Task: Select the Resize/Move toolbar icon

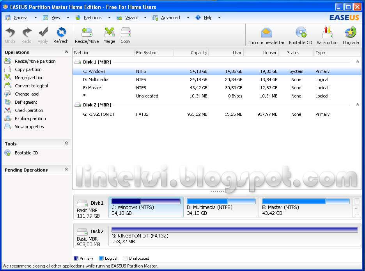Action: pos(87,32)
